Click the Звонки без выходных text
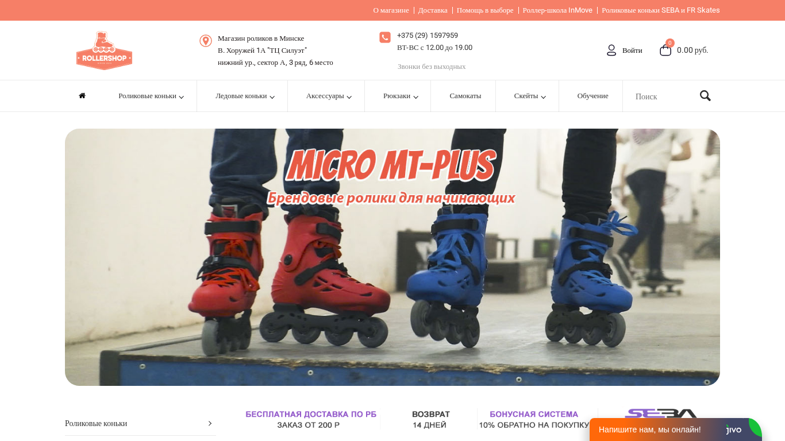 [x=432, y=67]
